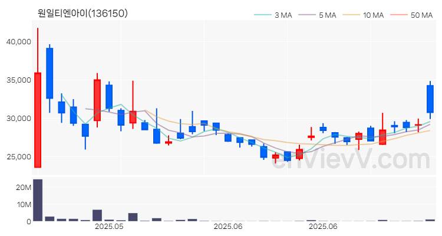Toggle the 5 MA legend entry
Screen dimensions: 442x236
click(317, 15)
